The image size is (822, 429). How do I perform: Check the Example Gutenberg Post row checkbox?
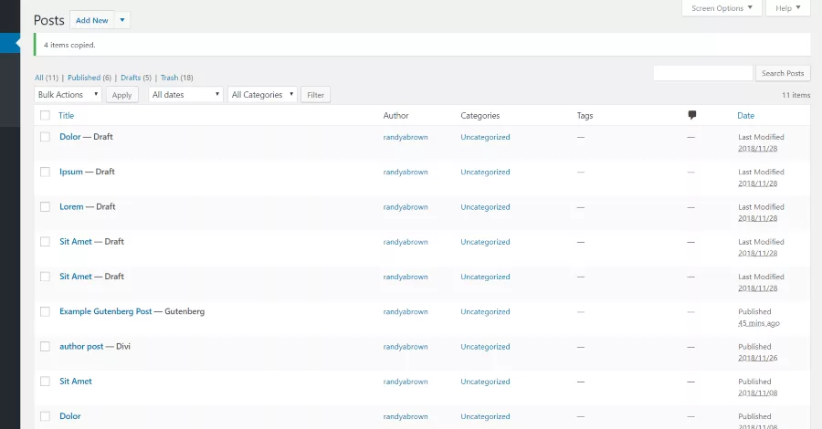point(45,311)
